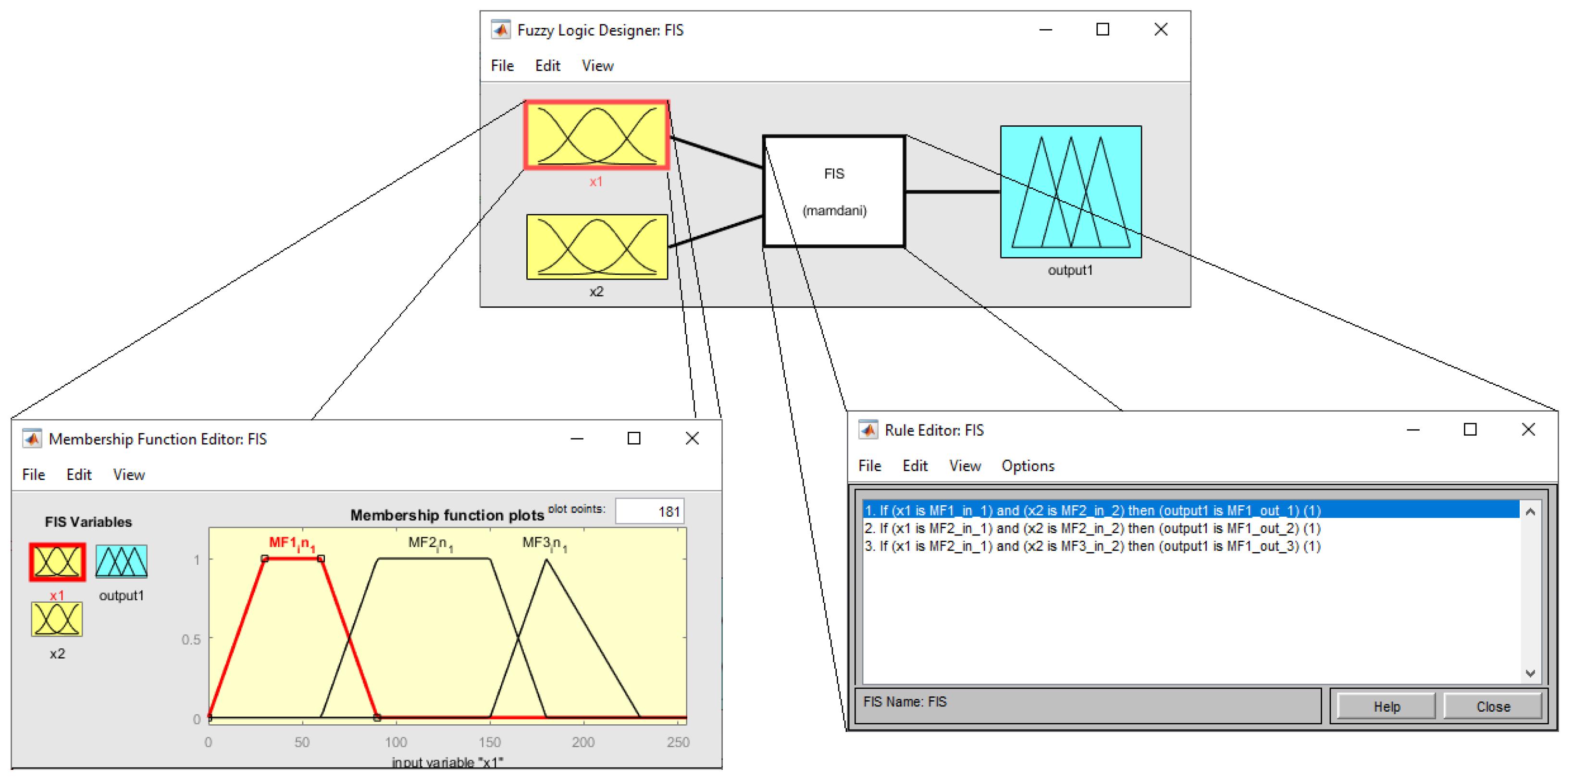This screenshot has height=779, width=1573.
Task: Click the FIS mamdani rule block
Action: pyautogui.click(x=833, y=191)
